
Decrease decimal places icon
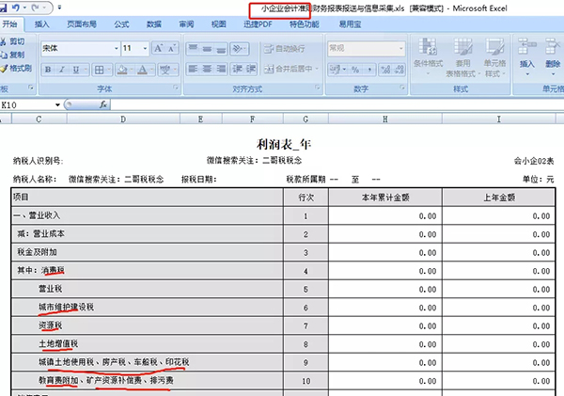tap(399, 69)
